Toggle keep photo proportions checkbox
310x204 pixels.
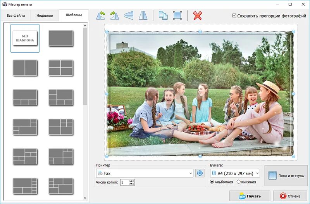pyautogui.click(x=234, y=16)
